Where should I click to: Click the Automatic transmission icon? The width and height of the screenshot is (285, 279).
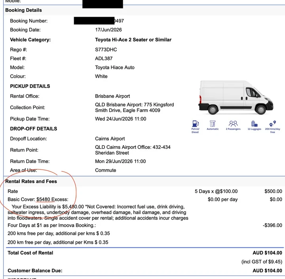coord(213,123)
